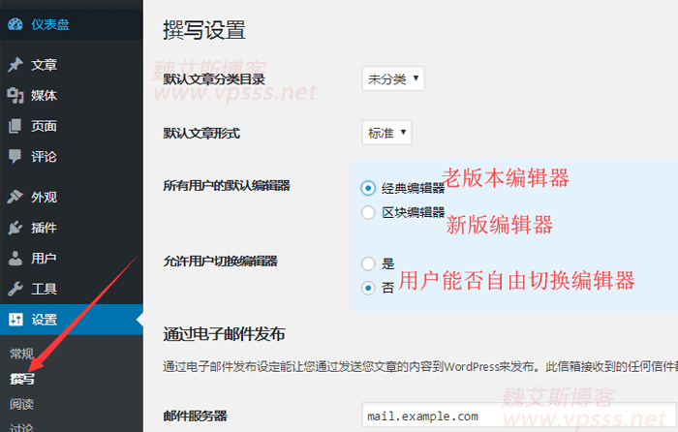The height and width of the screenshot is (432, 678).
Task: Click the Plugins plug icon
Action: tap(15, 228)
